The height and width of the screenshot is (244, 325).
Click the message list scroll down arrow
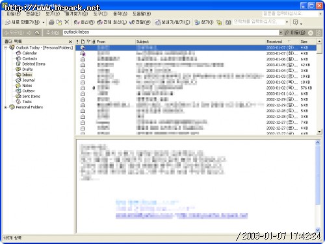(x=319, y=132)
